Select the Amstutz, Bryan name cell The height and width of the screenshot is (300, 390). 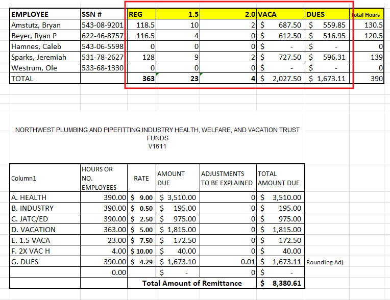coord(45,25)
